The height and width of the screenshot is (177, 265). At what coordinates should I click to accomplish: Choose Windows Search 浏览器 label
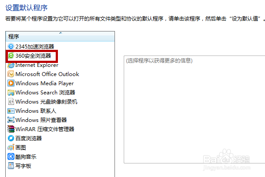(x=45, y=93)
